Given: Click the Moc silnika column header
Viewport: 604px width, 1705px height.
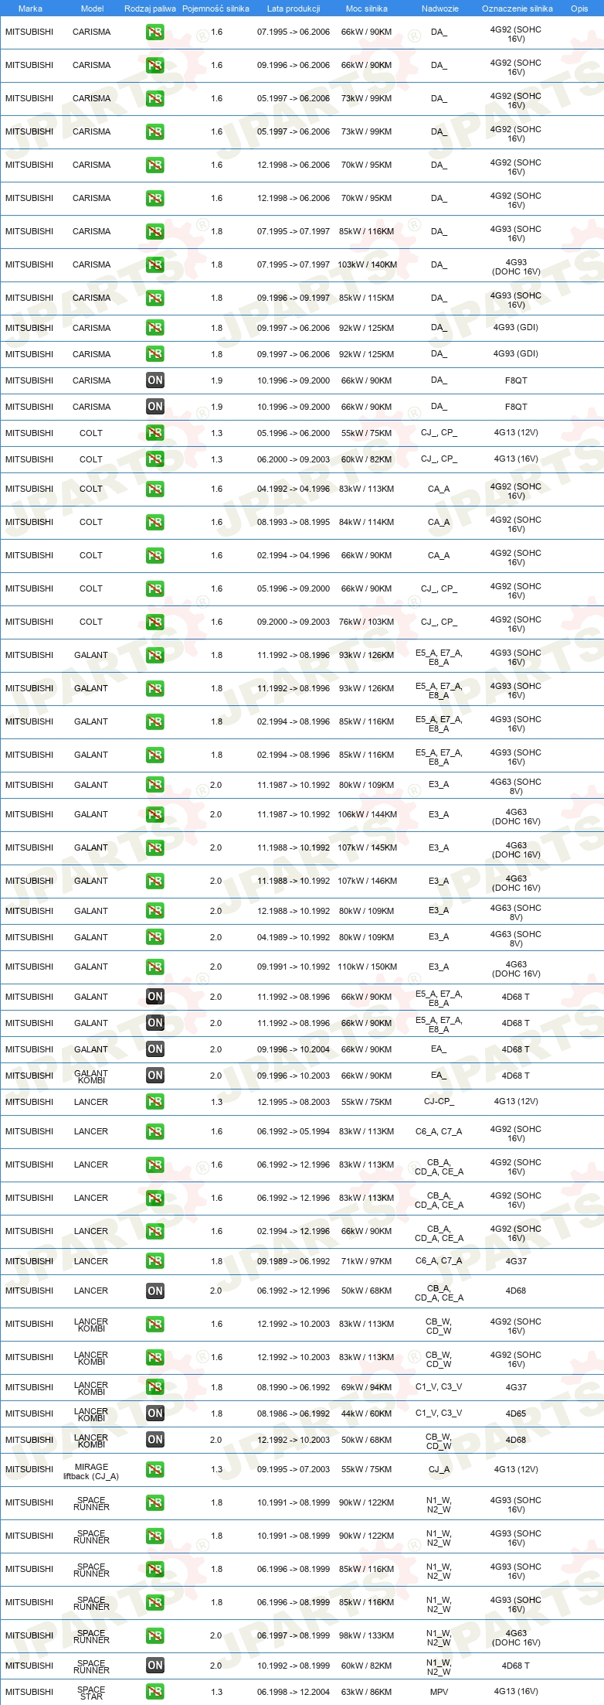Looking at the screenshot, I should (x=367, y=9).
